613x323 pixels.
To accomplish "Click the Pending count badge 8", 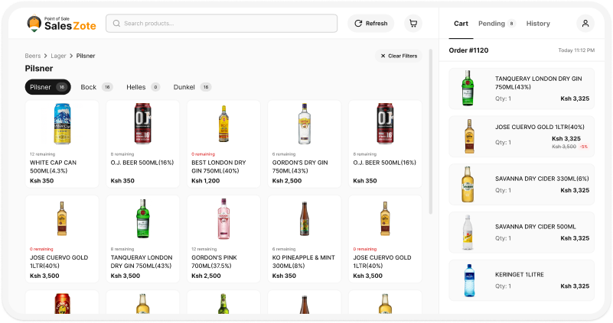I will coord(511,24).
